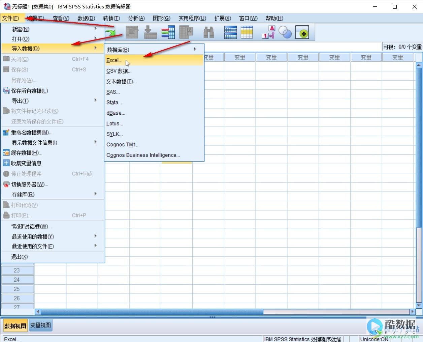Switch to the 数据视图 tab
The width and height of the screenshot is (423, 342).
point(15,326)
